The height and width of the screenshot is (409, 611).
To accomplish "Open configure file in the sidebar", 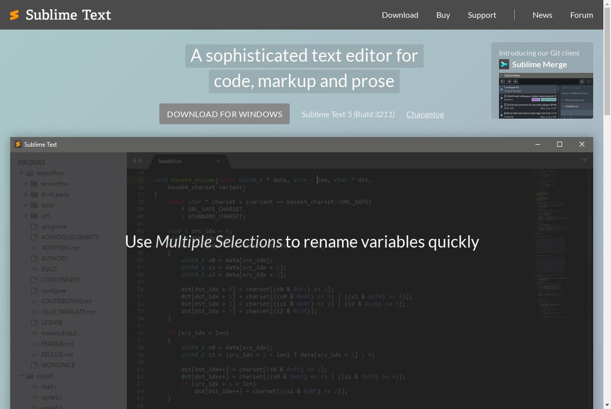I will point(53,290).
